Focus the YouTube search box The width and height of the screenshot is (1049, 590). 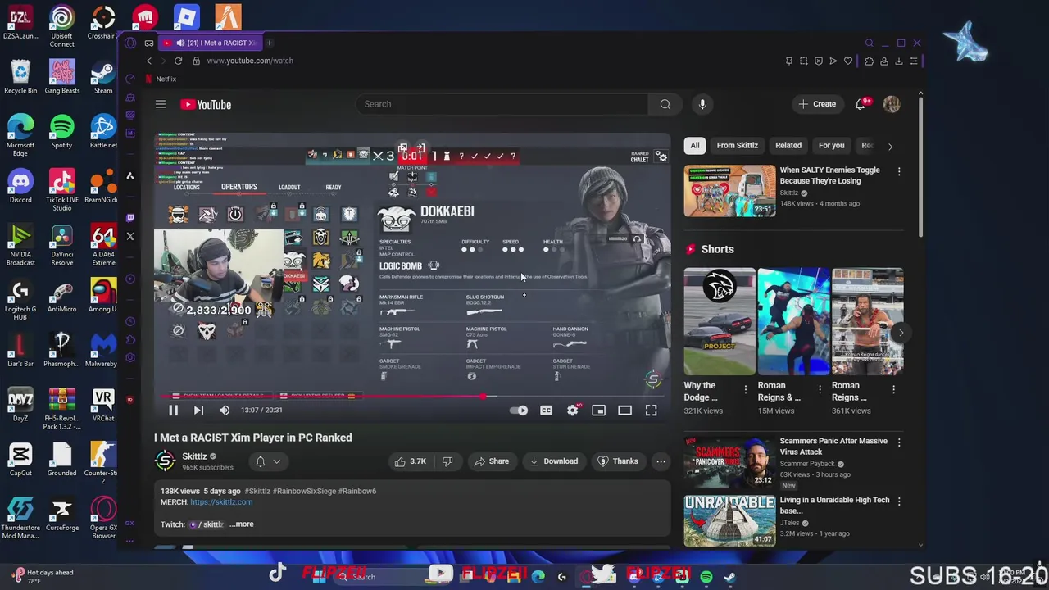point(503,104)
